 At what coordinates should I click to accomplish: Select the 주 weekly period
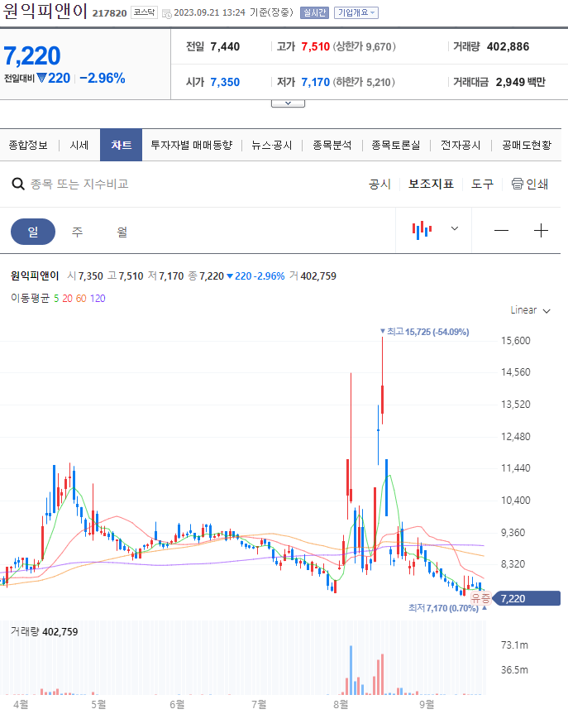(78, 232)
